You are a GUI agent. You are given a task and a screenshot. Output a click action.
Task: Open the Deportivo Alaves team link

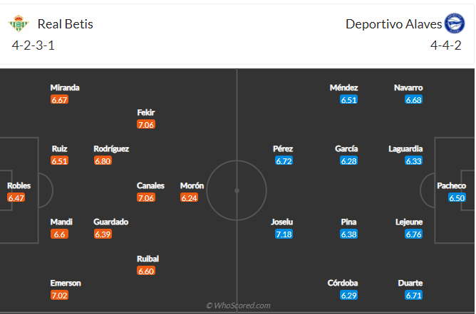point(393,24)
